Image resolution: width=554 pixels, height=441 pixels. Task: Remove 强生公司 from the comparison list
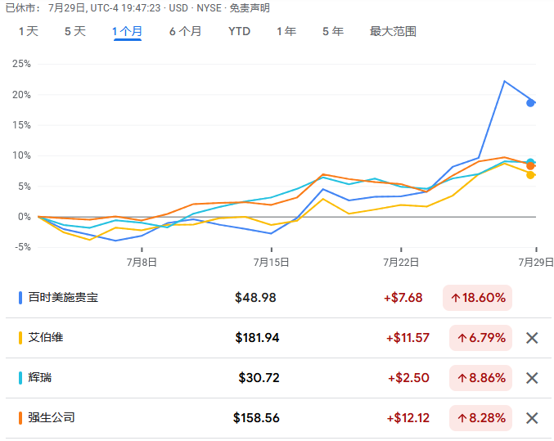pyautogui.click(x=532, y=418)
